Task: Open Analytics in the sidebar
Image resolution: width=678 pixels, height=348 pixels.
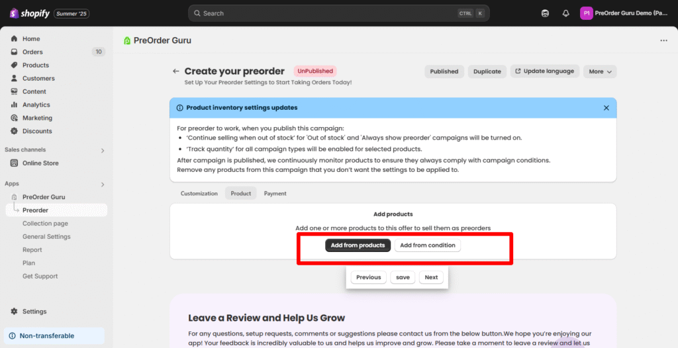Action: point(36,105)
